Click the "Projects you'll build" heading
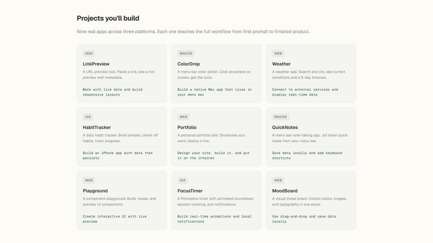This screenshot has height=243, width=433. [108, 18]
